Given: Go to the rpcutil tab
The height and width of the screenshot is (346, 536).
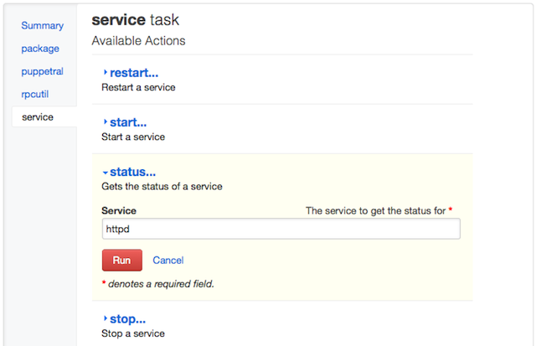Looking at the screenshot, I should 37,95.
